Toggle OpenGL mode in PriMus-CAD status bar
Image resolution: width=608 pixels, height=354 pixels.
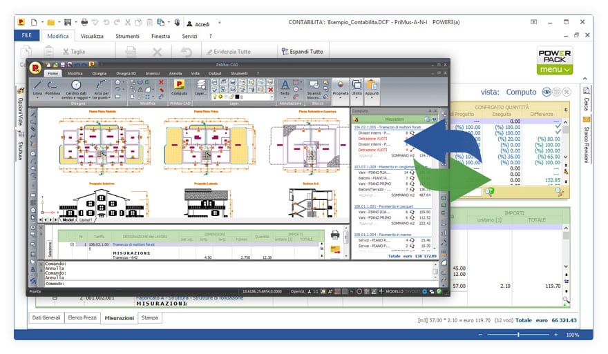coord(297,291)
